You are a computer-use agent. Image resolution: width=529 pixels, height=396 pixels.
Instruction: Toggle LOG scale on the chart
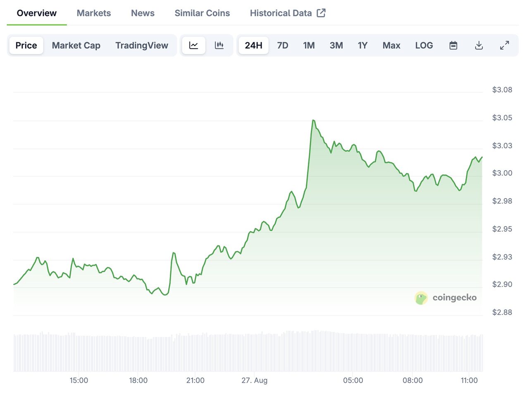424,45
